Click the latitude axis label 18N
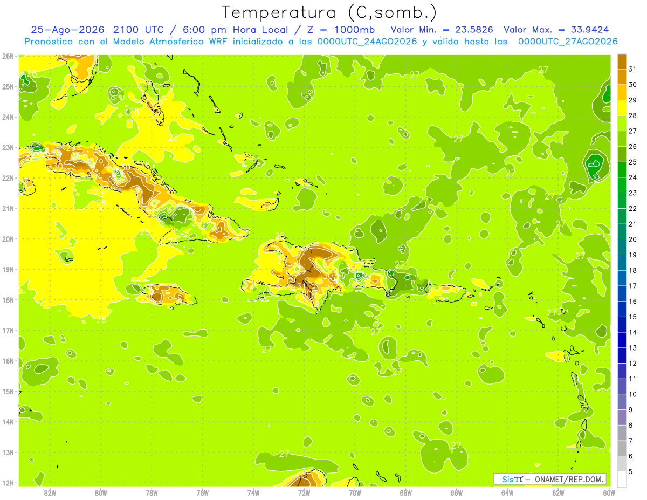 point(8,300)
